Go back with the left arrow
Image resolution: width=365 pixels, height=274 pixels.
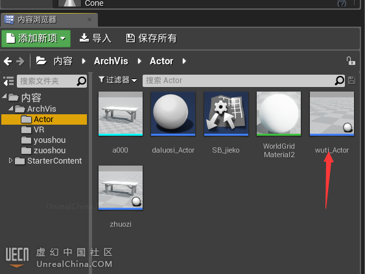tap(8, 61)
